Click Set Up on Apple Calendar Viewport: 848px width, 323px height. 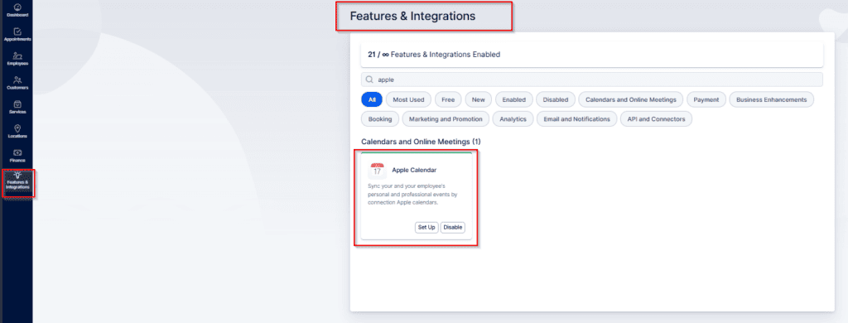(426, 227)
